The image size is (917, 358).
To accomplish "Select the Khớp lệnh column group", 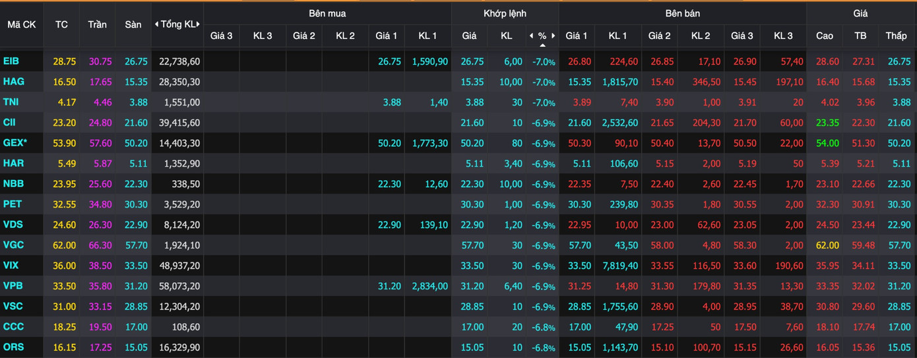I will click(505, 13).
